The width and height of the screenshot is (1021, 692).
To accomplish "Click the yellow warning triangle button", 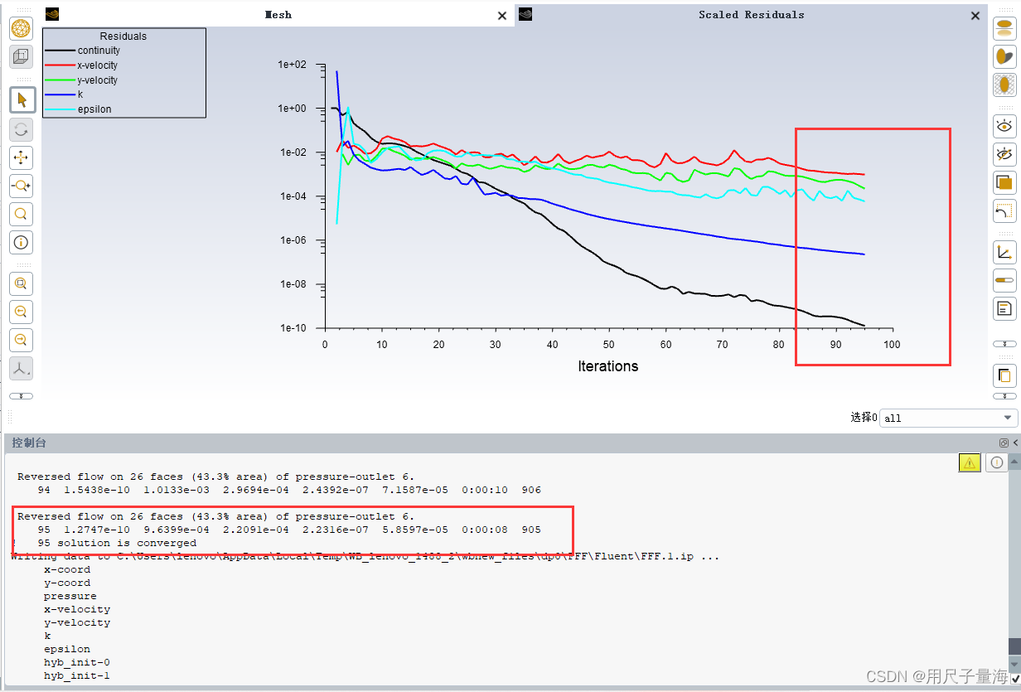I will click(x=970, y=463).
